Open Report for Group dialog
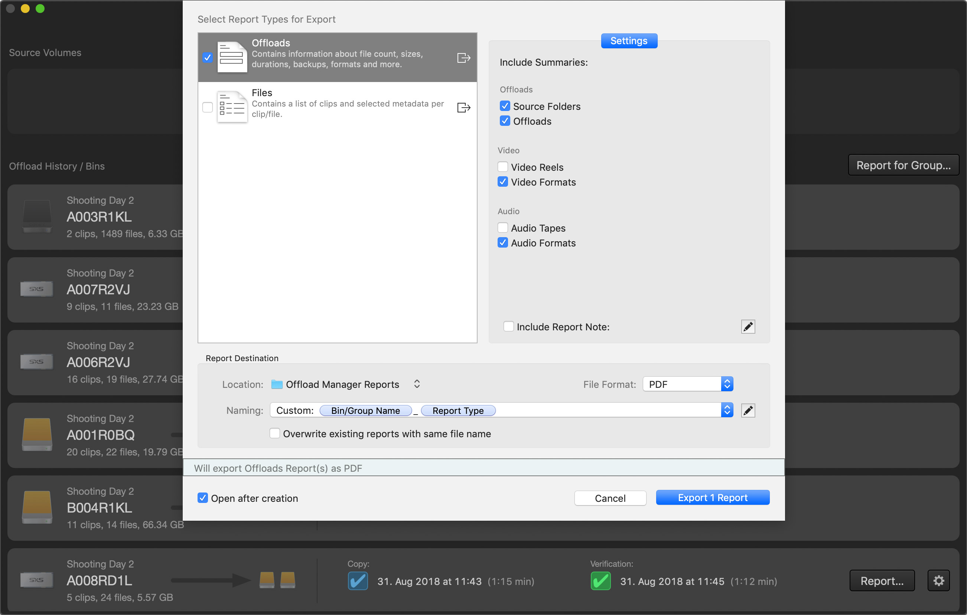Viewport: 967px width, 615px height. 903,165
